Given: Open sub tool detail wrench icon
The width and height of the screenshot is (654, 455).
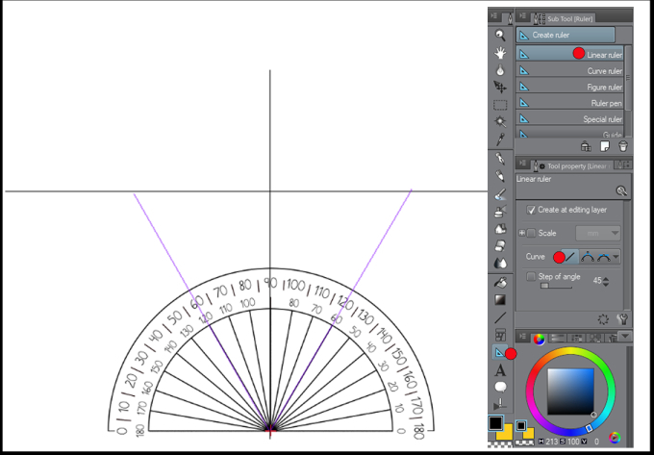Looking at the screenshot, I should (623, 319).
